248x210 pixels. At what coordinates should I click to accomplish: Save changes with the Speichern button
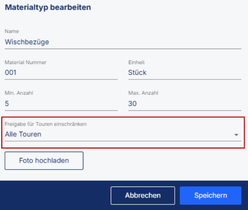pos(210,195)
